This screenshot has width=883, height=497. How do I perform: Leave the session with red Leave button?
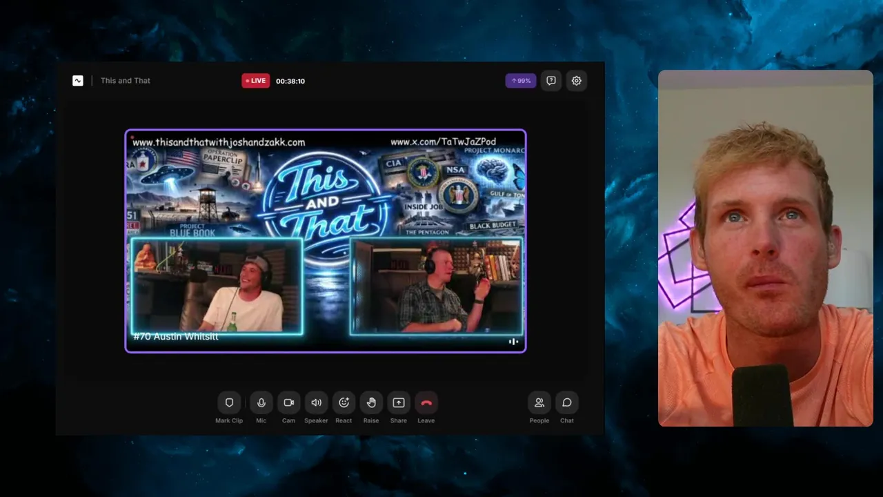(x=426, y=402)
